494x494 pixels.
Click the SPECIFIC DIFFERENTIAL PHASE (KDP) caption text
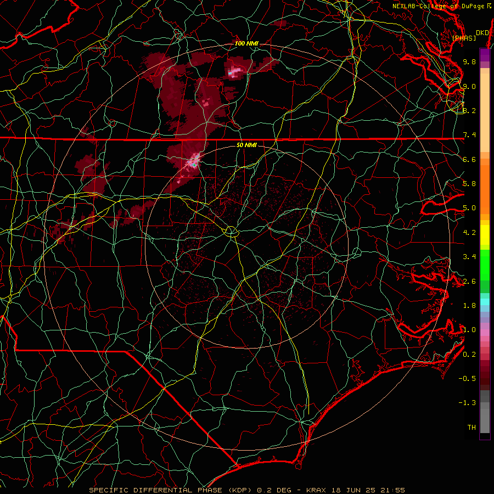(170, 490)
